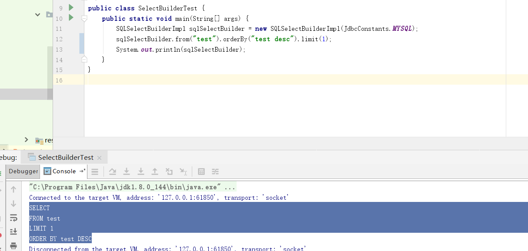Image resolution: width=528 pixels, height=251 pixels.
Task: Click the fold end marker on line 14
Action: click(x=84, y=59)
